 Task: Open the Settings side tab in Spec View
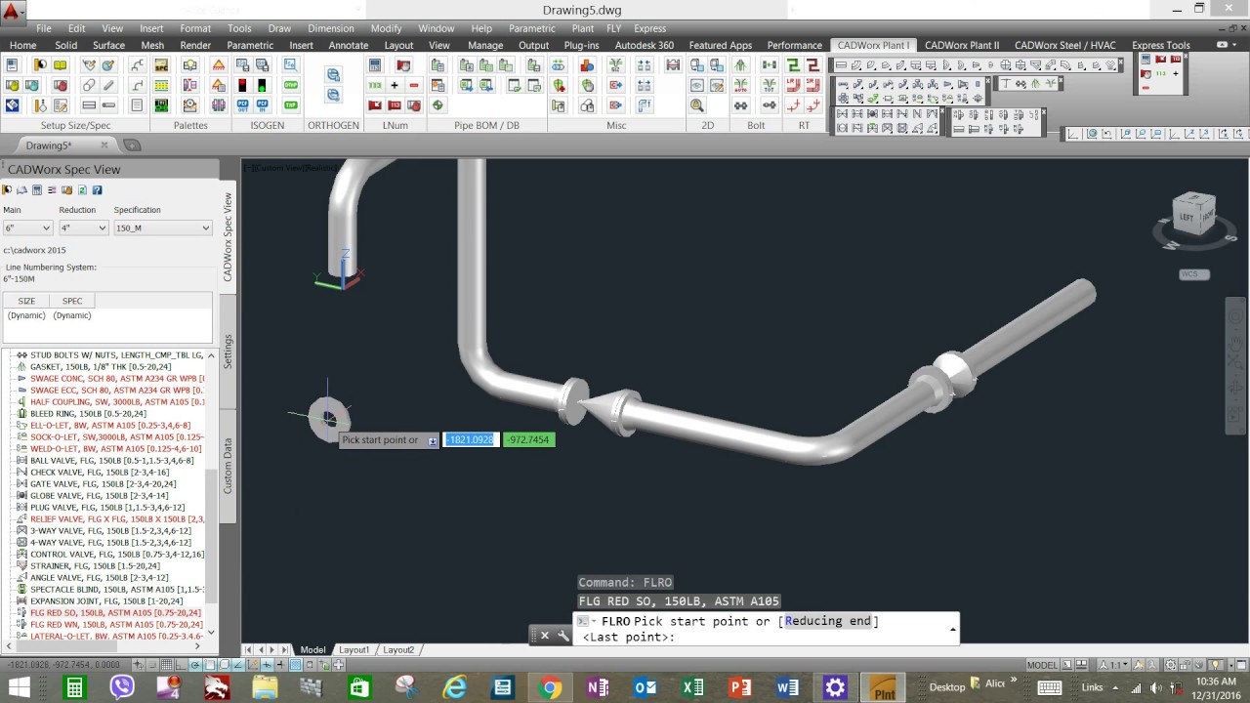tap(228, 351)
